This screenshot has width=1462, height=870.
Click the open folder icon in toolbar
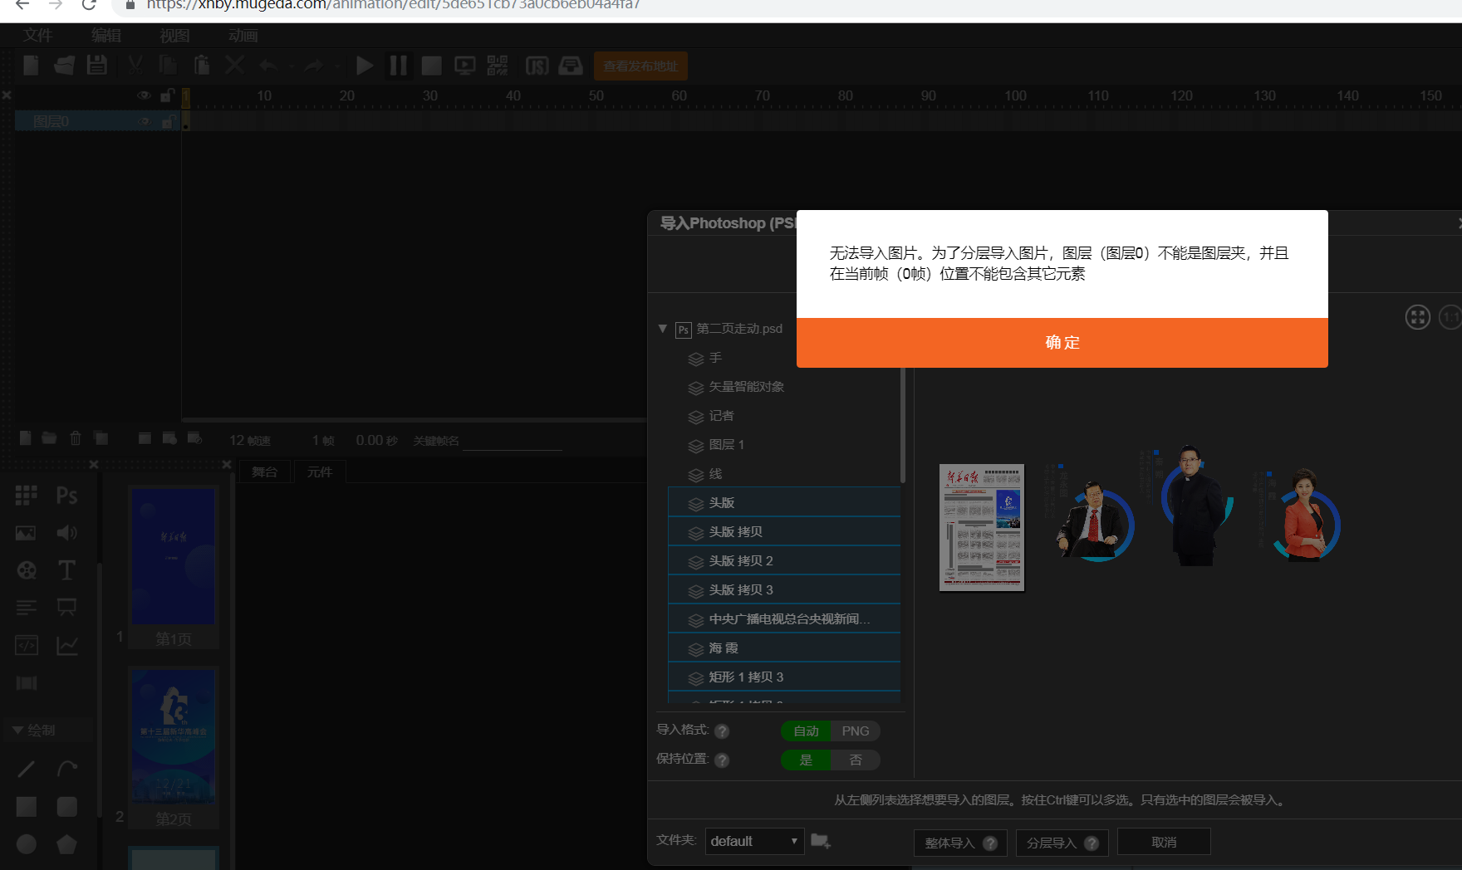64,66
